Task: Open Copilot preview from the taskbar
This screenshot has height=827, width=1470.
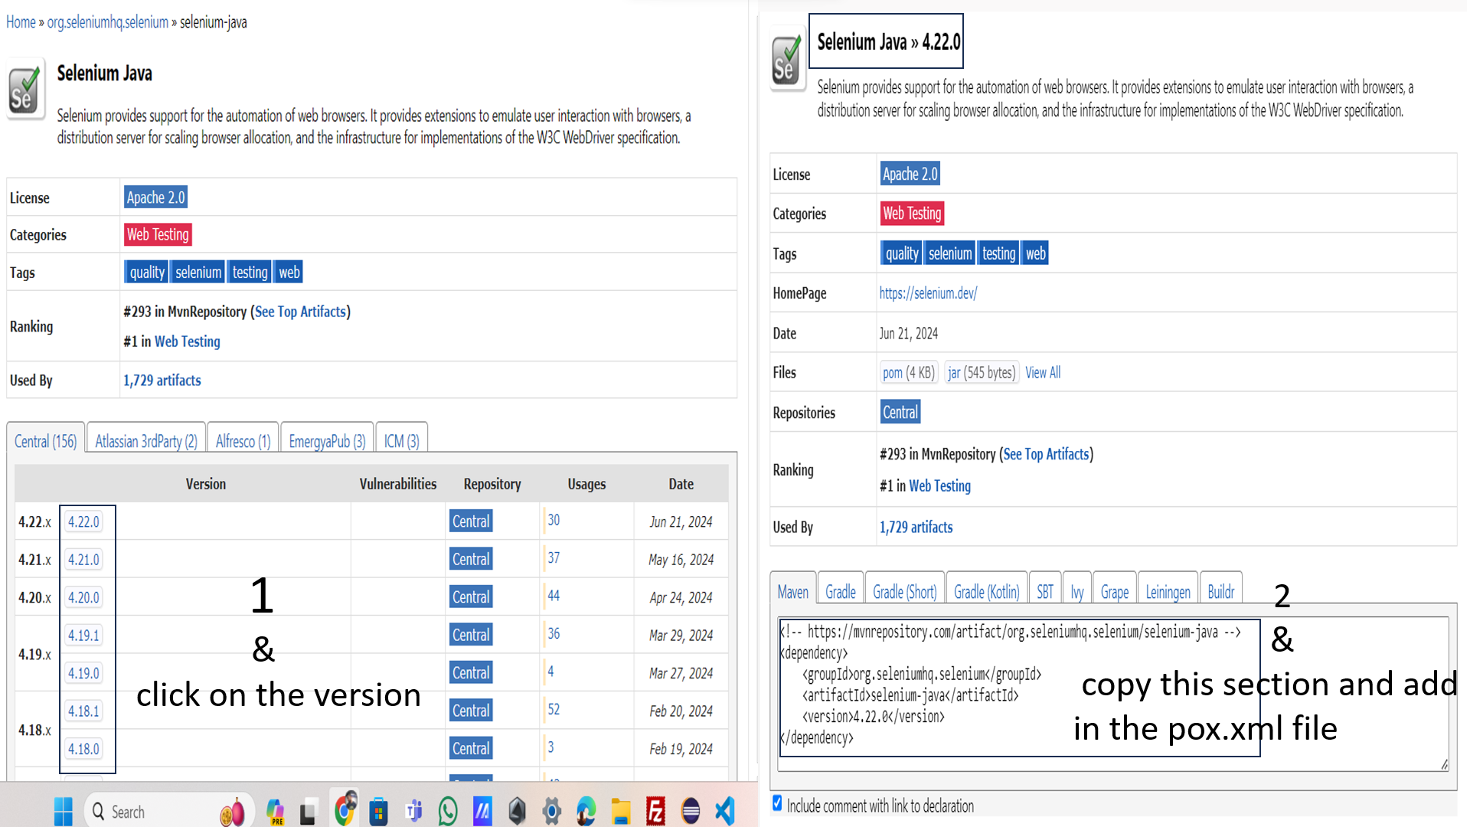Action: (x=276, y=811)
